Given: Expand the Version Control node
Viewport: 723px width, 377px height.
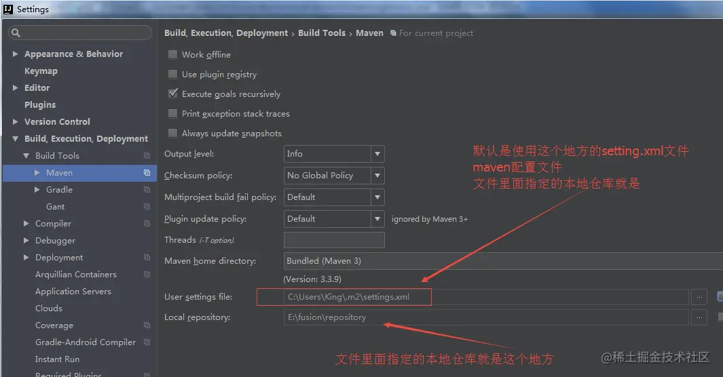Looking at the screenshot, I should 15,121.
